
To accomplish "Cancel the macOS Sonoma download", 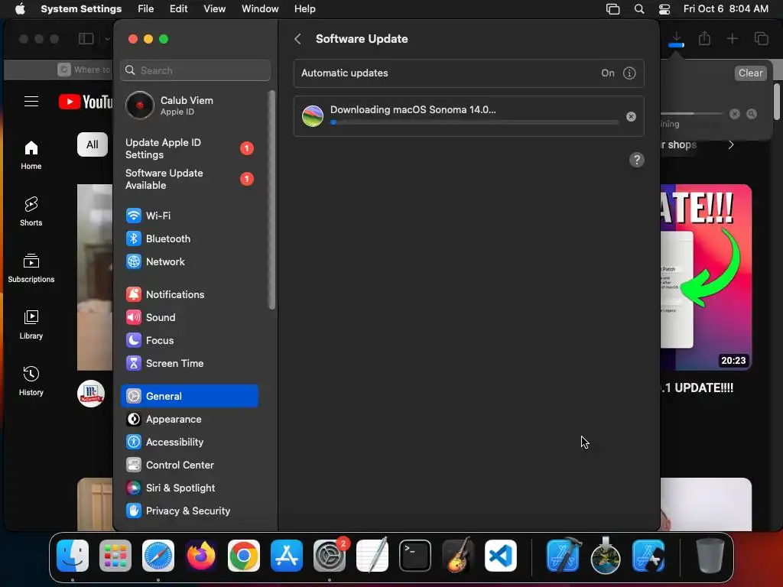I will pyautogui.click(x=631, y=116).
